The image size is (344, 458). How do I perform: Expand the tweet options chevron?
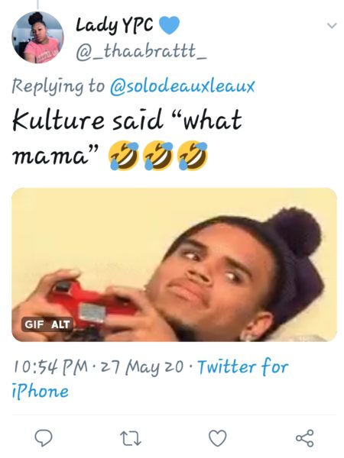[332, 26]
